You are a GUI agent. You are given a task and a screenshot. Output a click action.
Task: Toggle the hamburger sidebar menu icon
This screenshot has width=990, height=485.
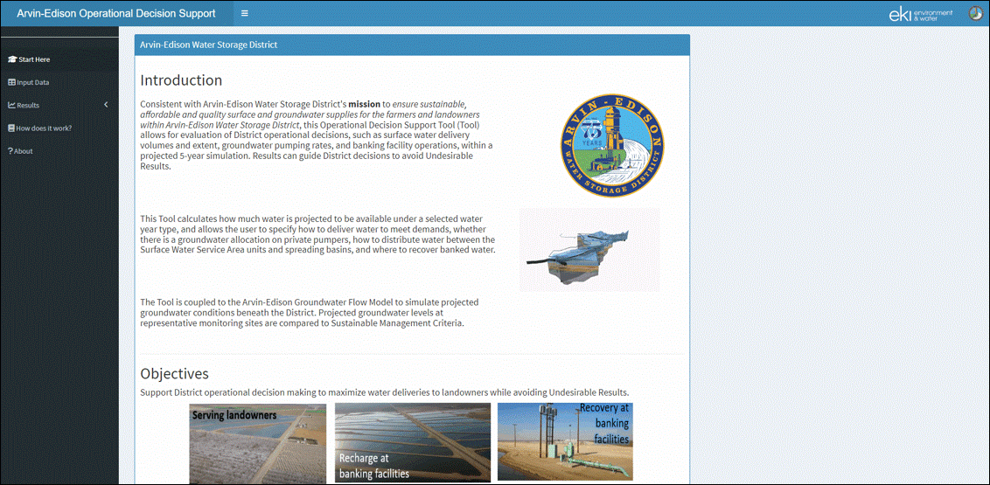click(x=244, y=12)
